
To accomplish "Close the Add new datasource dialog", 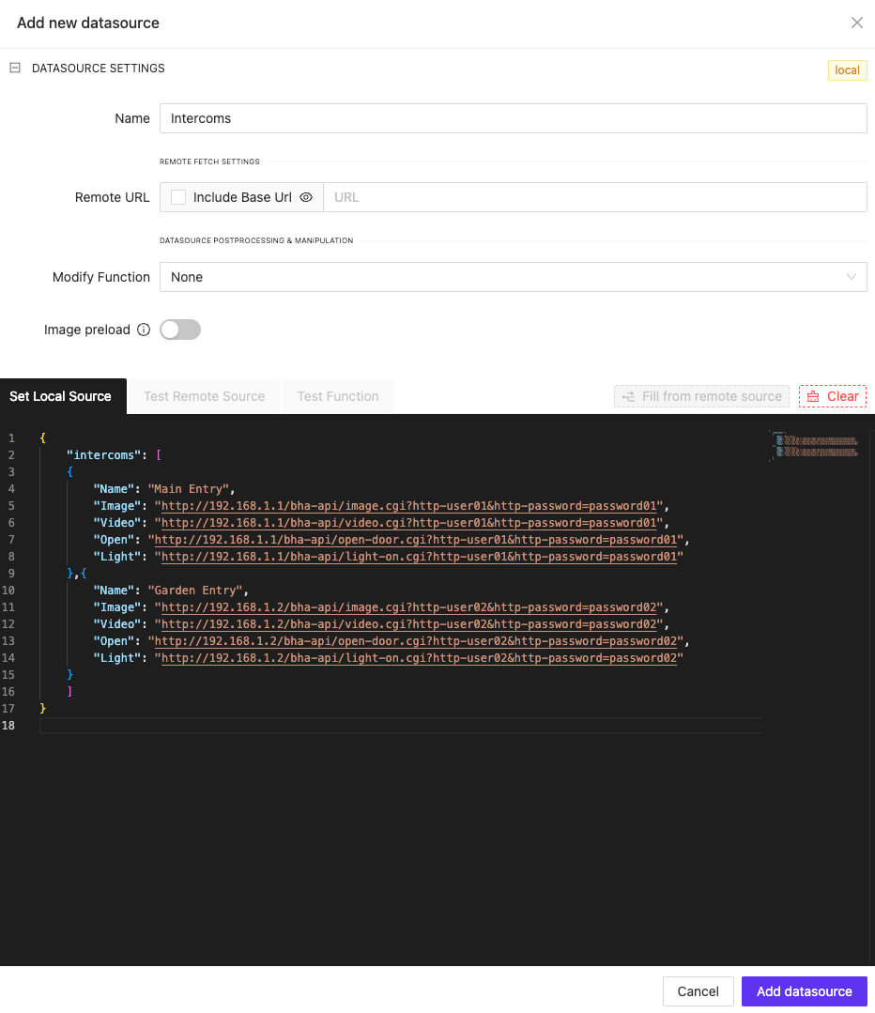I will coord(856,23).
